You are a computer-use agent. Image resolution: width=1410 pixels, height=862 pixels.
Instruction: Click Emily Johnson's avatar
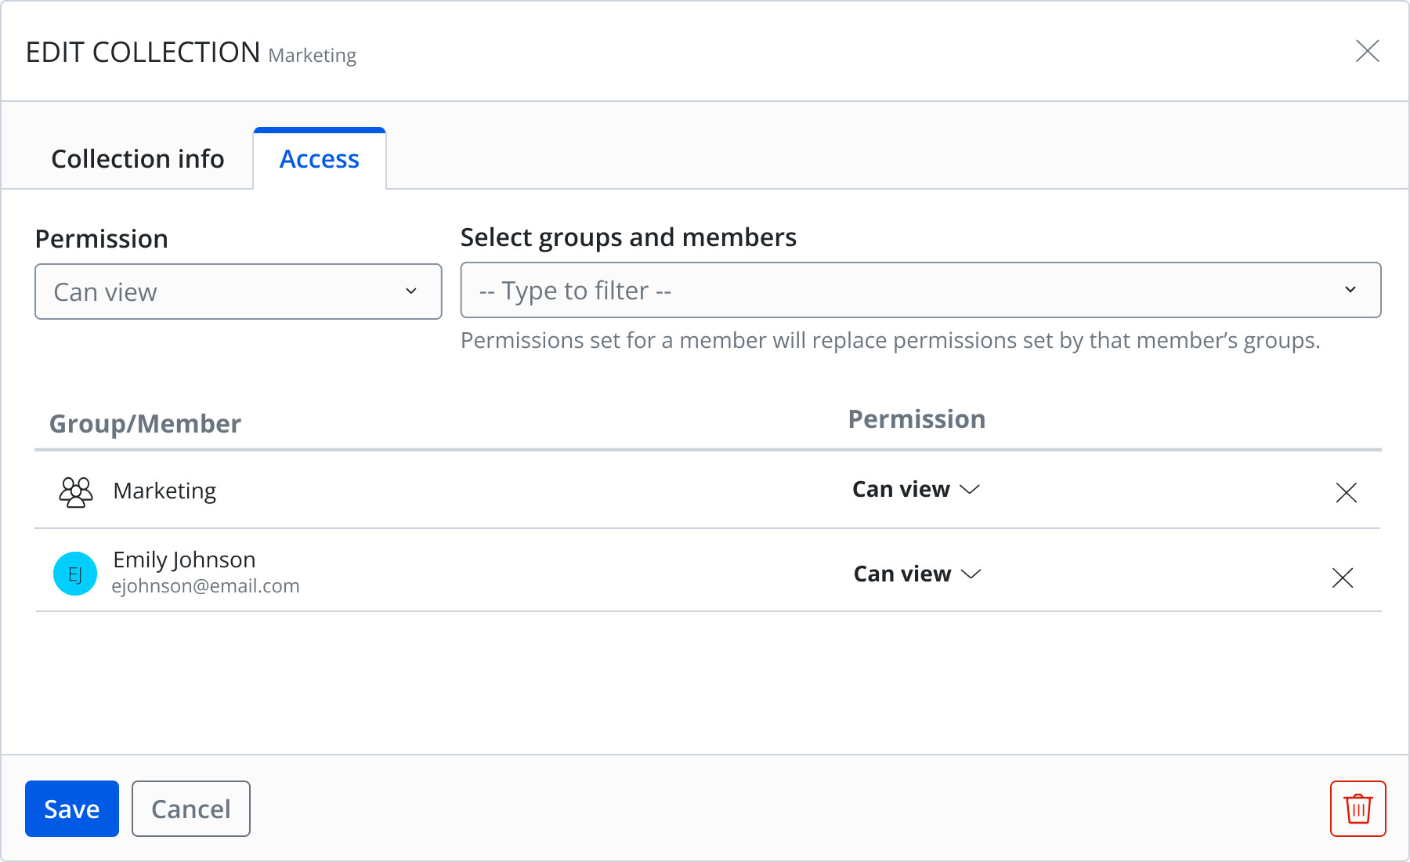pos(74,573)
